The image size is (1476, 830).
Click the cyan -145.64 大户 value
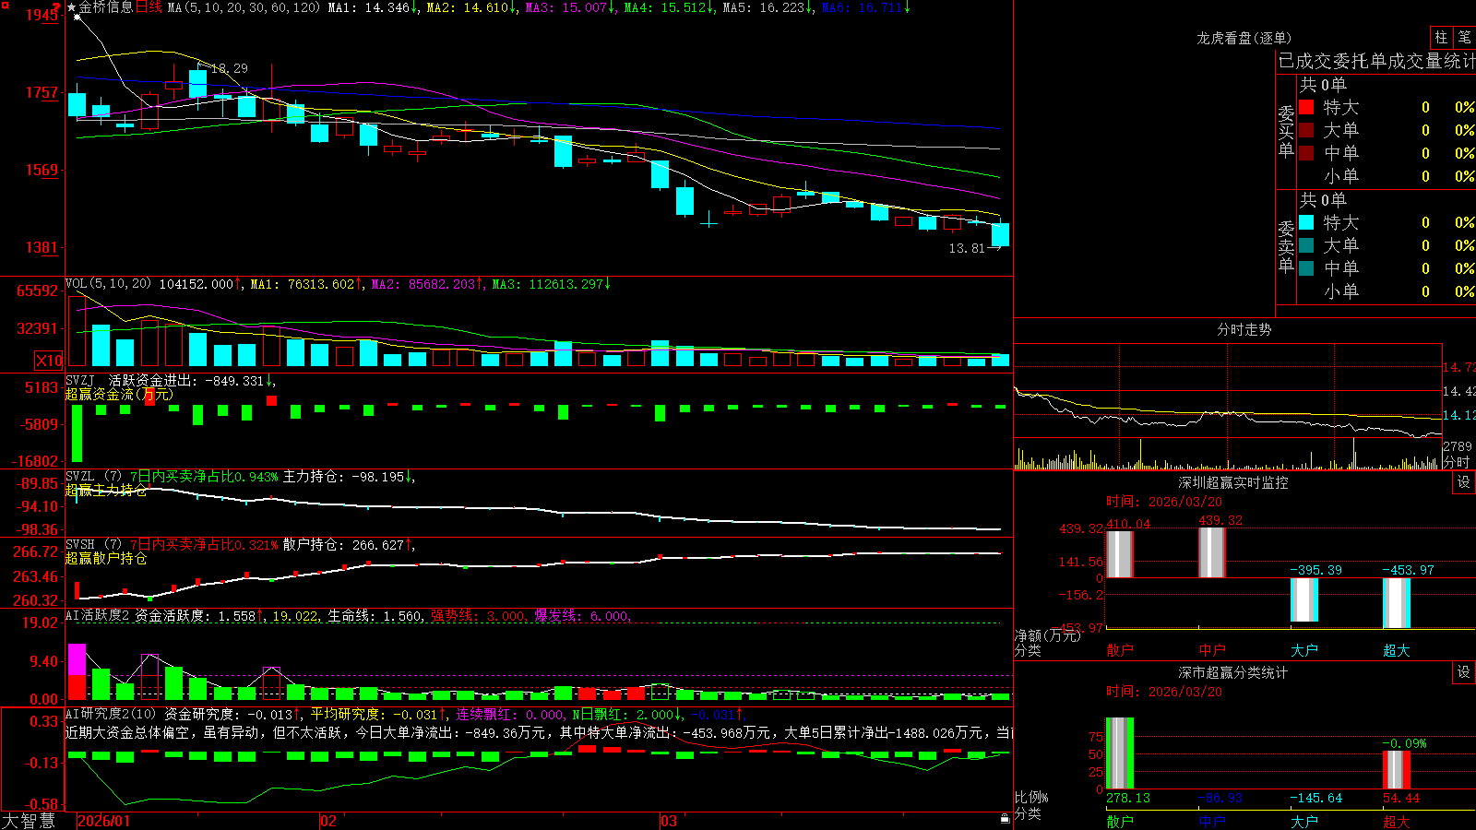point(1316,798)
